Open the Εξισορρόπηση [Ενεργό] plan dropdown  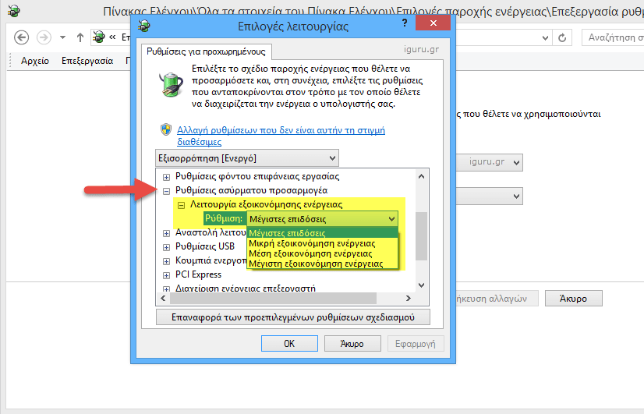[249, 157]
